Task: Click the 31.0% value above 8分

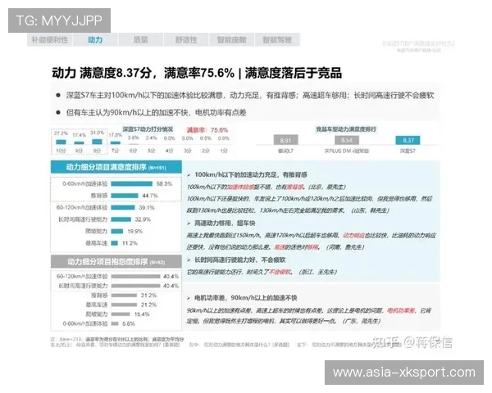Action: [x=97, y=133]
